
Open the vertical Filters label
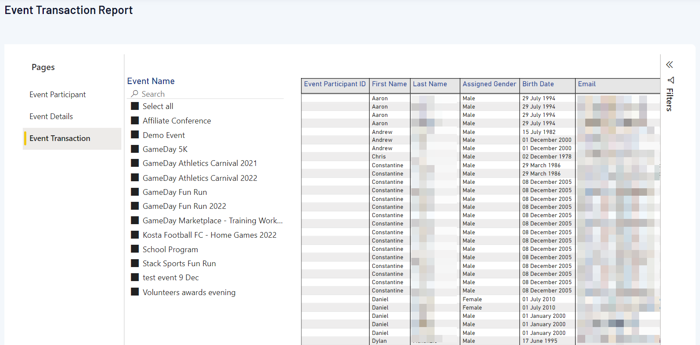pos(669,100)
